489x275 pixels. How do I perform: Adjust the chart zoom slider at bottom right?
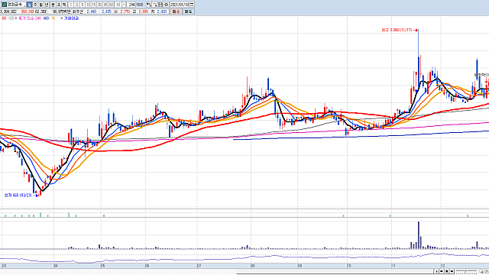point(466,271)
